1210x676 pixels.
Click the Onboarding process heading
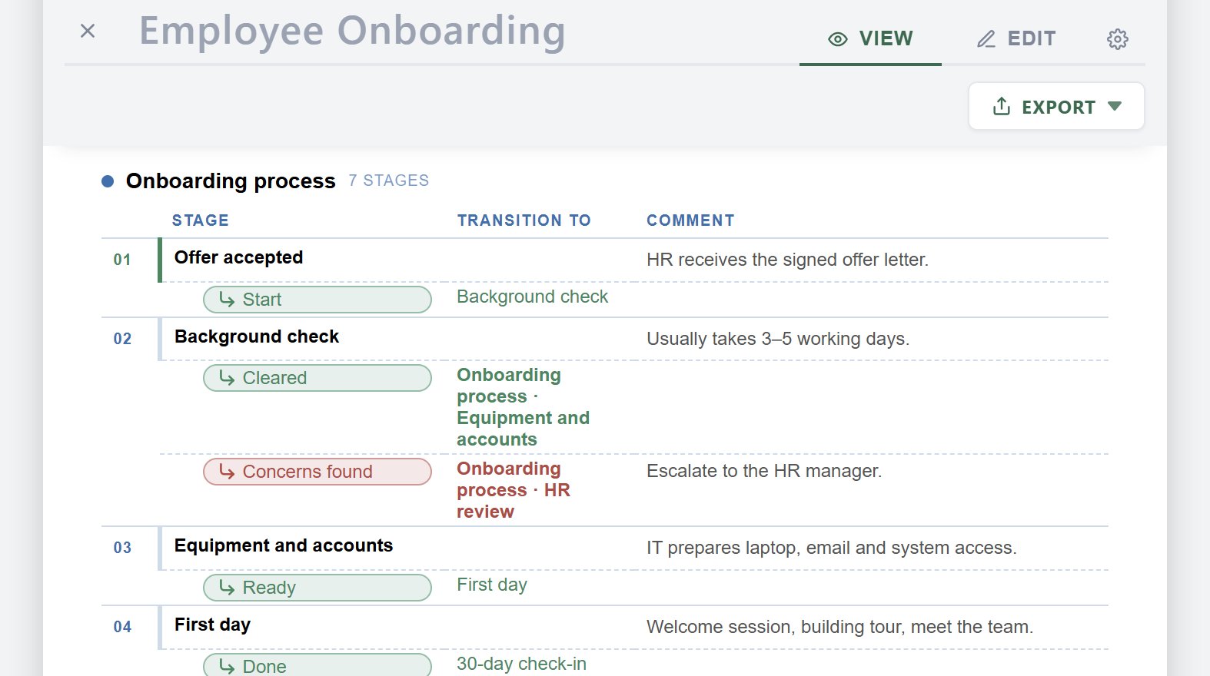pyautogui.click(x=231, y=181)
